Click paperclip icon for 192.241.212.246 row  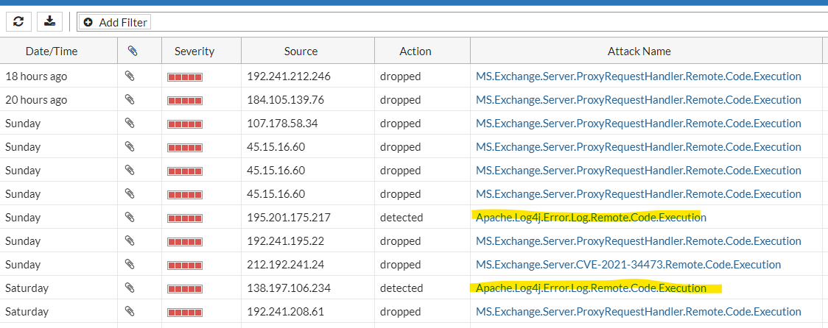[130, 76]
